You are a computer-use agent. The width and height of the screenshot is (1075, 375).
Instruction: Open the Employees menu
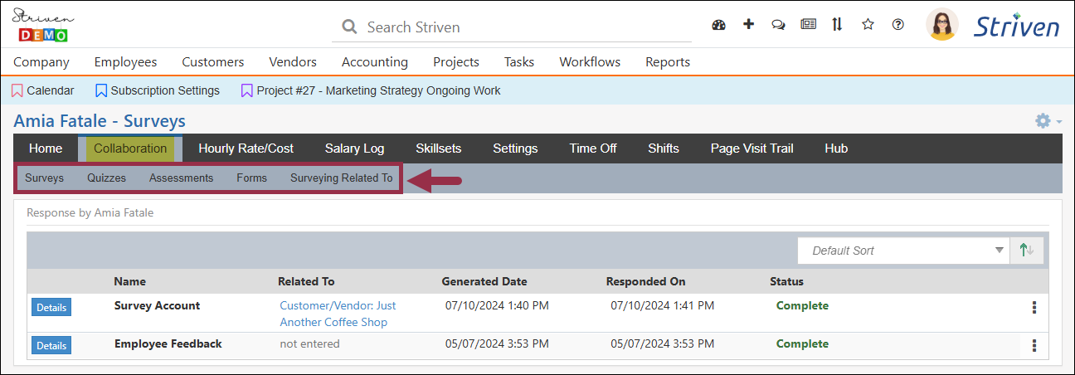(x=125, y=62)
